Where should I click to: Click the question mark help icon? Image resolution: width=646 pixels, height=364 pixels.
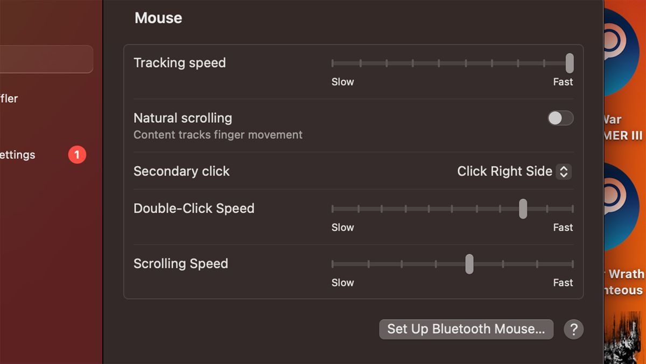tap(573, 329)
